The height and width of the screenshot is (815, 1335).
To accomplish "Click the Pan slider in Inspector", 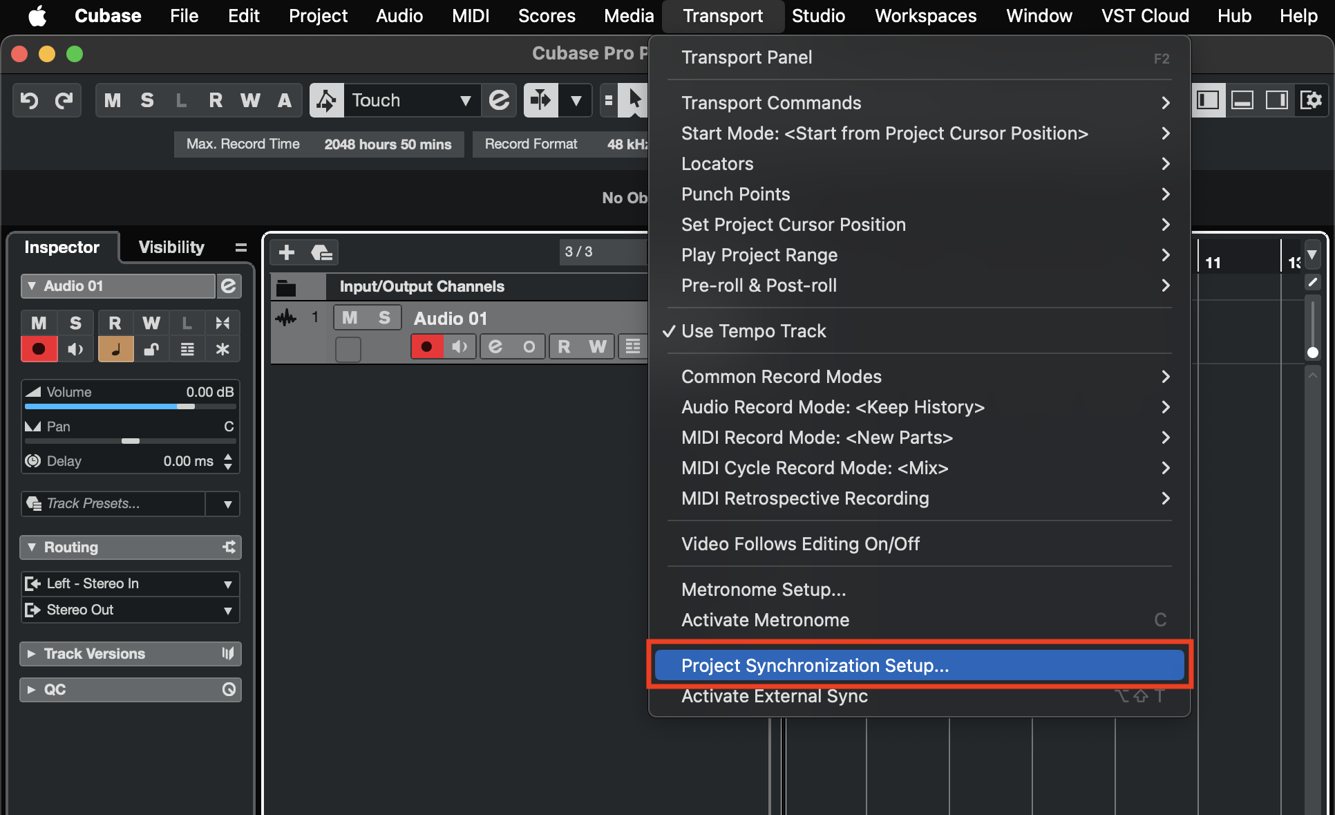I will point(131,441).
